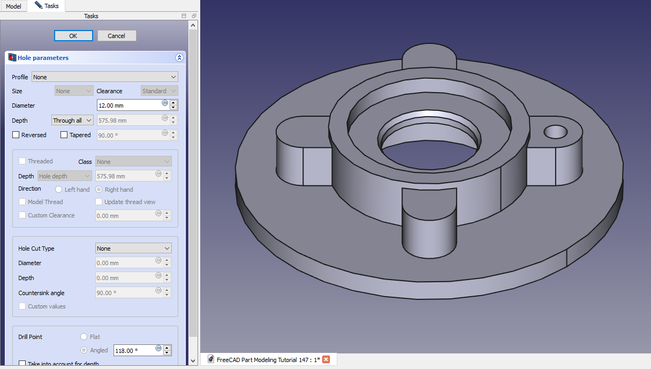This screenshot has height=369, width=651.
Task: Click the Tasks panel window-mode icon
Action: tap(184, 16)
